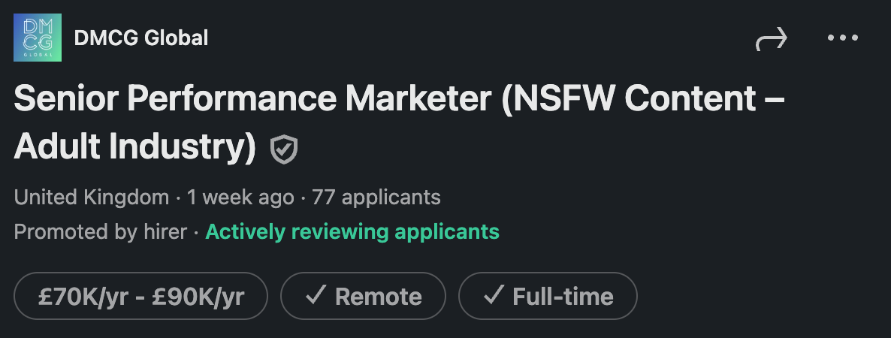Open the DMCG Global company name link
This screenshot has width=891, height=338.
coord(141,38)
